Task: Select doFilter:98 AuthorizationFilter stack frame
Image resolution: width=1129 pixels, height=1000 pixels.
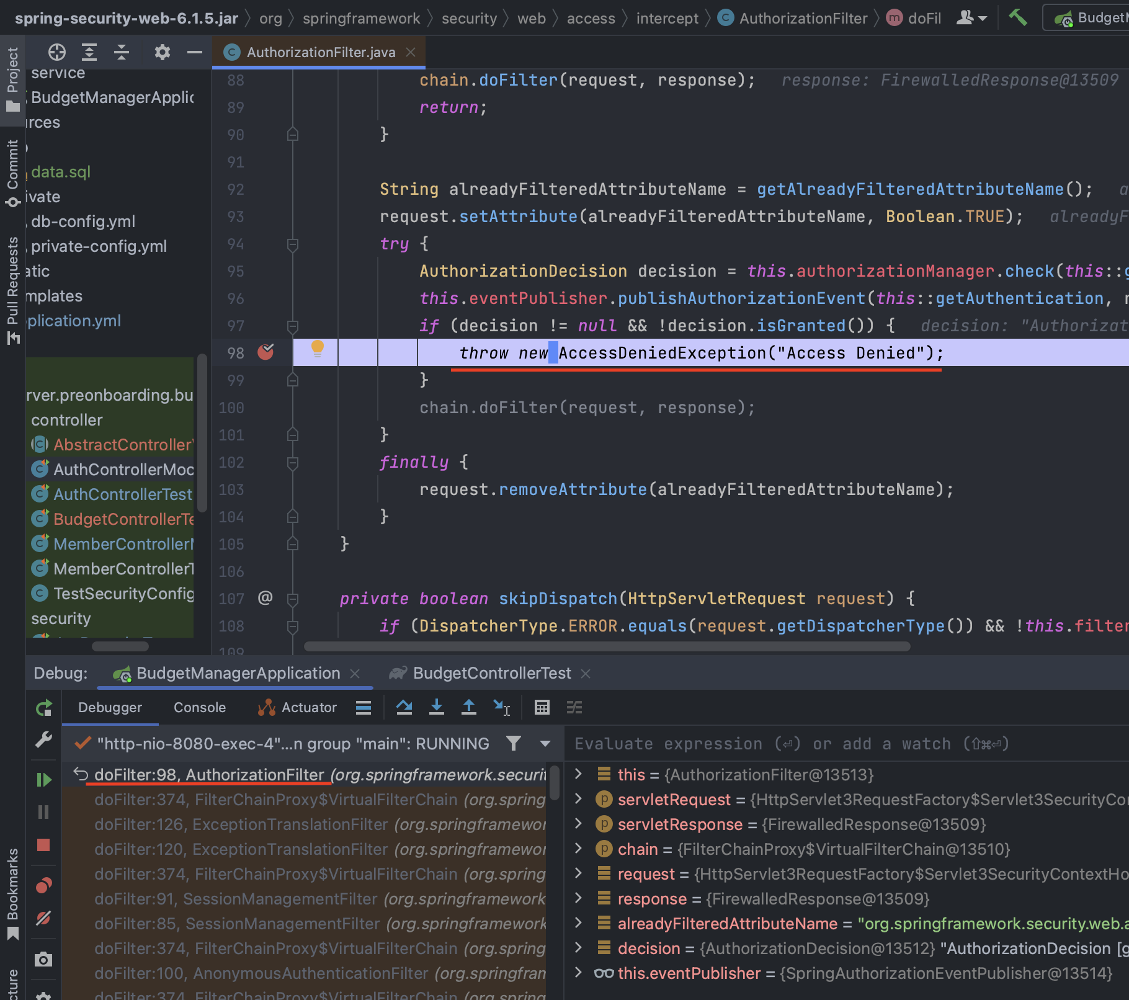Action: [x=304, y=775]
